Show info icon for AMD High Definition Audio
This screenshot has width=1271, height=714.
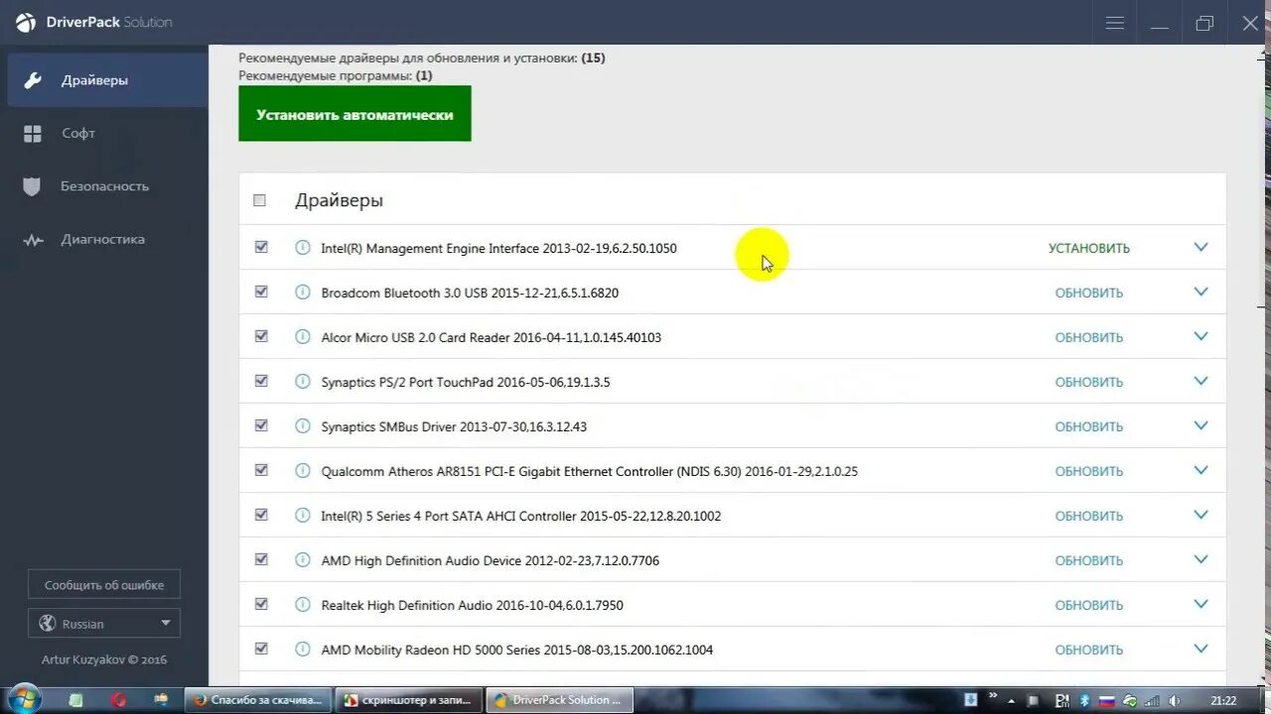pos(303,560)
